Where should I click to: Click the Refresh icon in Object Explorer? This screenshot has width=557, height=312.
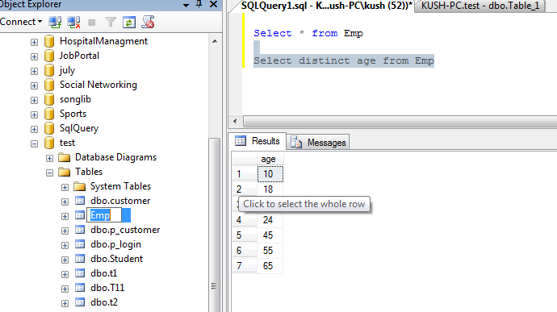coord(129,23)
